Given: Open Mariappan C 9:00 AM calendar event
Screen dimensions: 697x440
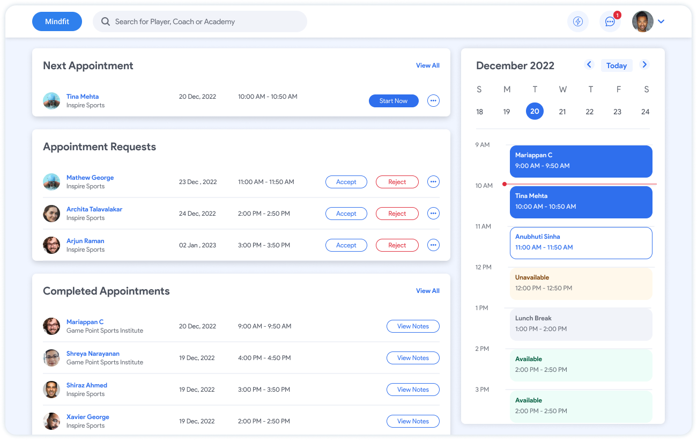Looking at the screenshot, I should pyautogui.click(x=581, y=162).
